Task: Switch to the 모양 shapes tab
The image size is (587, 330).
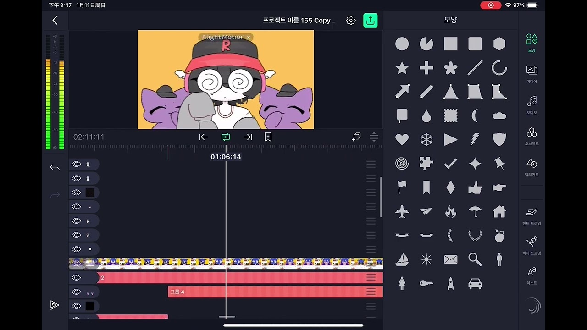Action: tap(532, 43)
